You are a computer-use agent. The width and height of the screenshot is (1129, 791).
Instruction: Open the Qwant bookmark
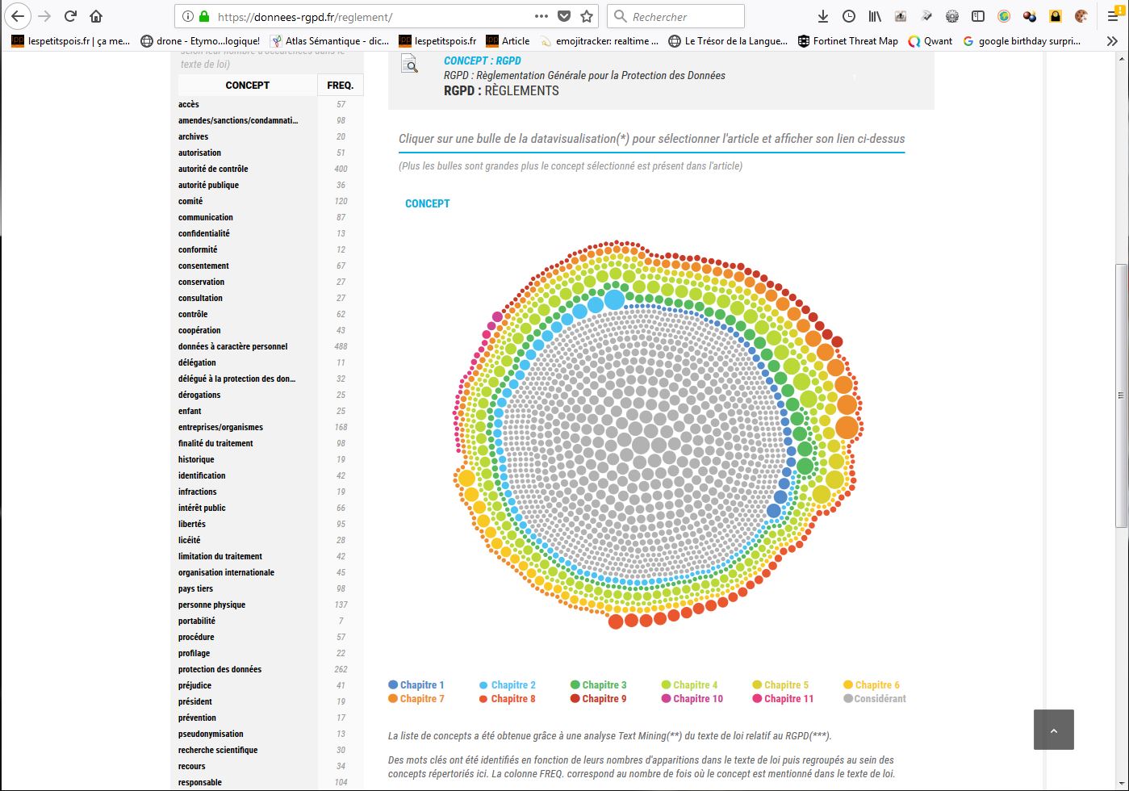click(x=930, y=41)
